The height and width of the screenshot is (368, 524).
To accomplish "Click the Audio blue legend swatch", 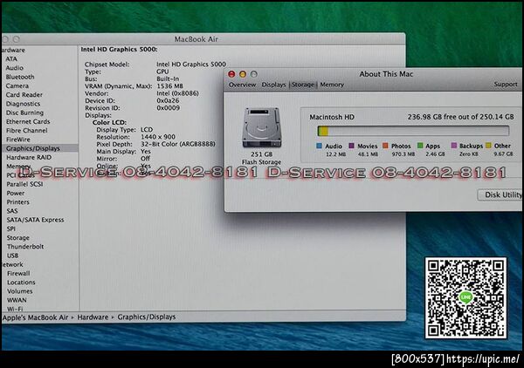I will tap(319, 146).
